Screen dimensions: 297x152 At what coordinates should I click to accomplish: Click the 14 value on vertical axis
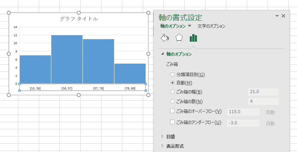click(x=15, y=27)
